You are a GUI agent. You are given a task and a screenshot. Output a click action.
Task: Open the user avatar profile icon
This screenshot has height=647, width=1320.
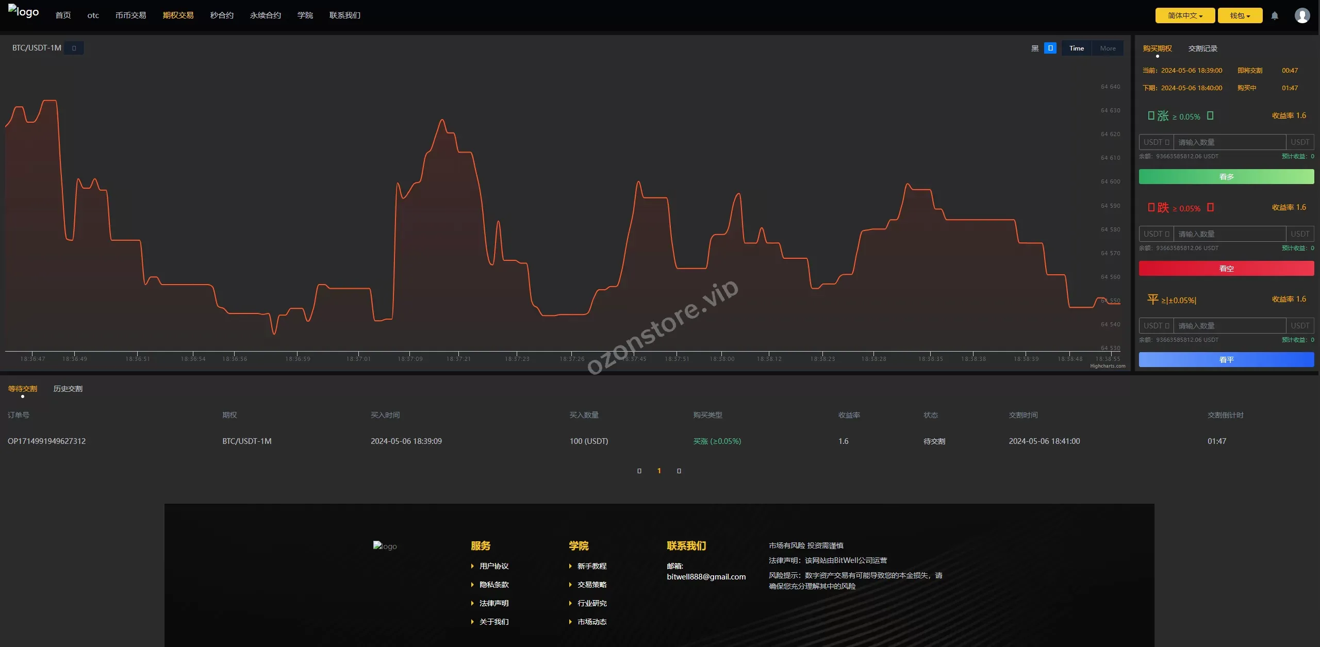1302,15
